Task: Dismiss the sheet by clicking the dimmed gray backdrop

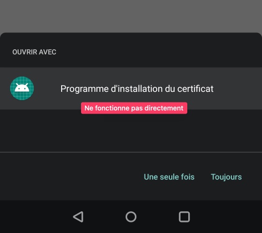Action: point(131,16)
